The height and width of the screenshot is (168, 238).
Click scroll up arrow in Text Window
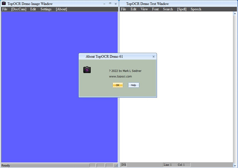(235, 14)
